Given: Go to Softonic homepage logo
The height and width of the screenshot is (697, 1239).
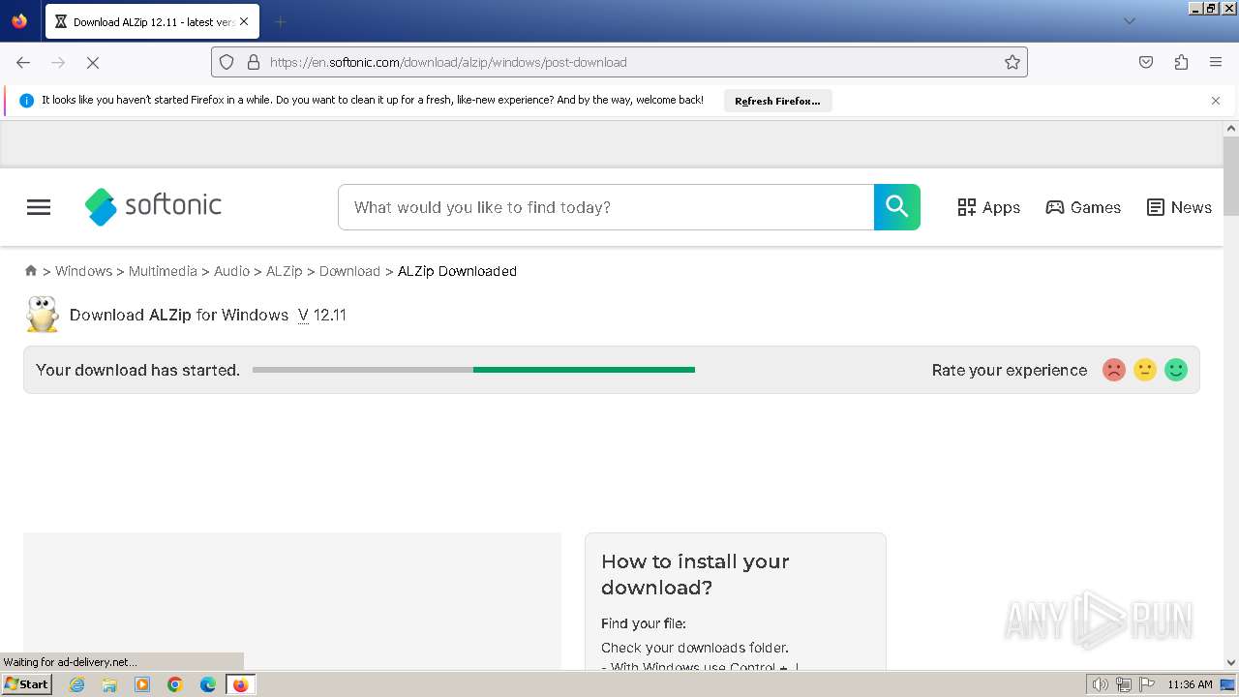Looking at the screenshot, I should pyautogui.click(x=153, y=206).
